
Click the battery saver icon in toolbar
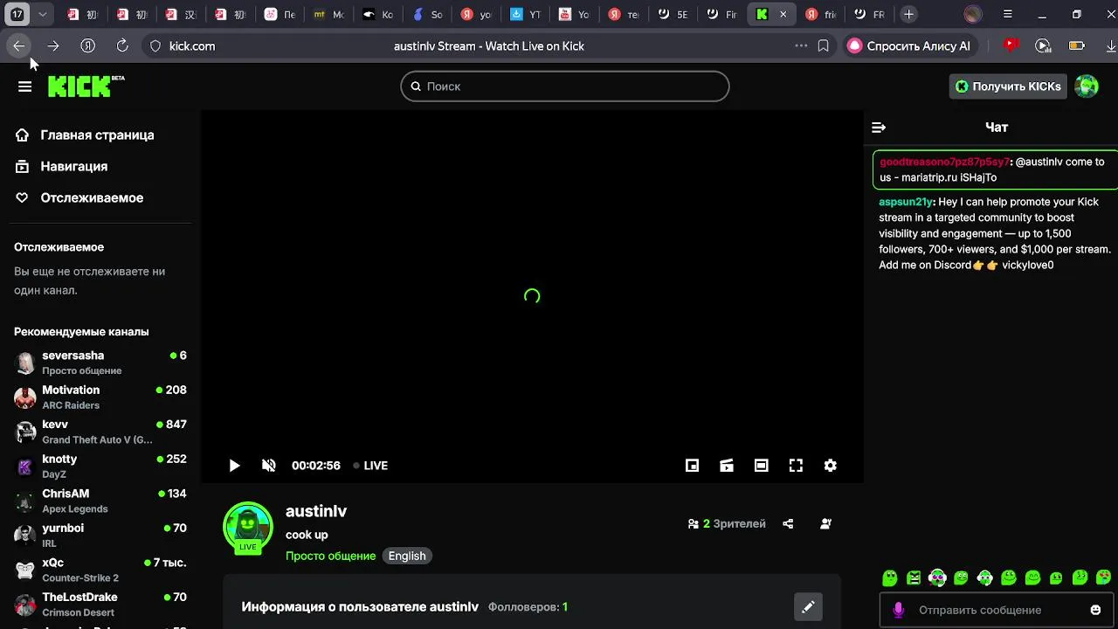1076,45
